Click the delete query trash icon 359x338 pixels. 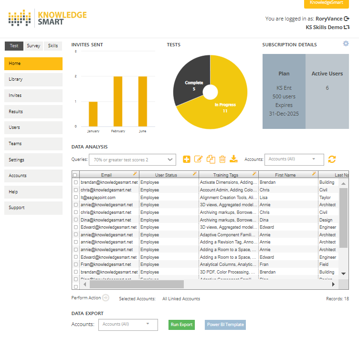(222, 159)
